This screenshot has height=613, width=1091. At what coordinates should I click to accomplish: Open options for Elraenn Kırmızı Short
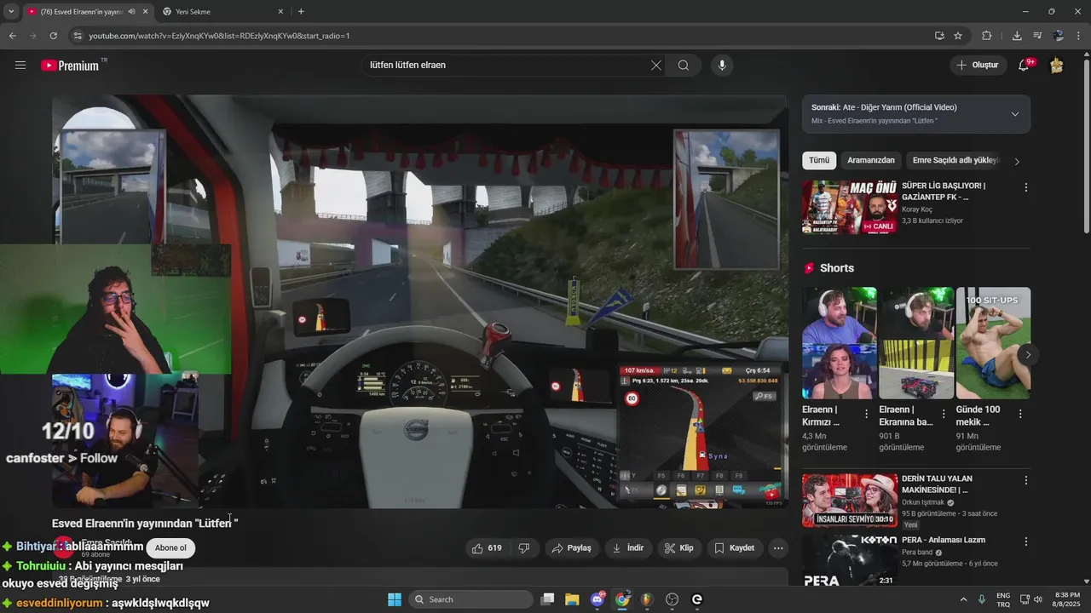coord(867,414)
